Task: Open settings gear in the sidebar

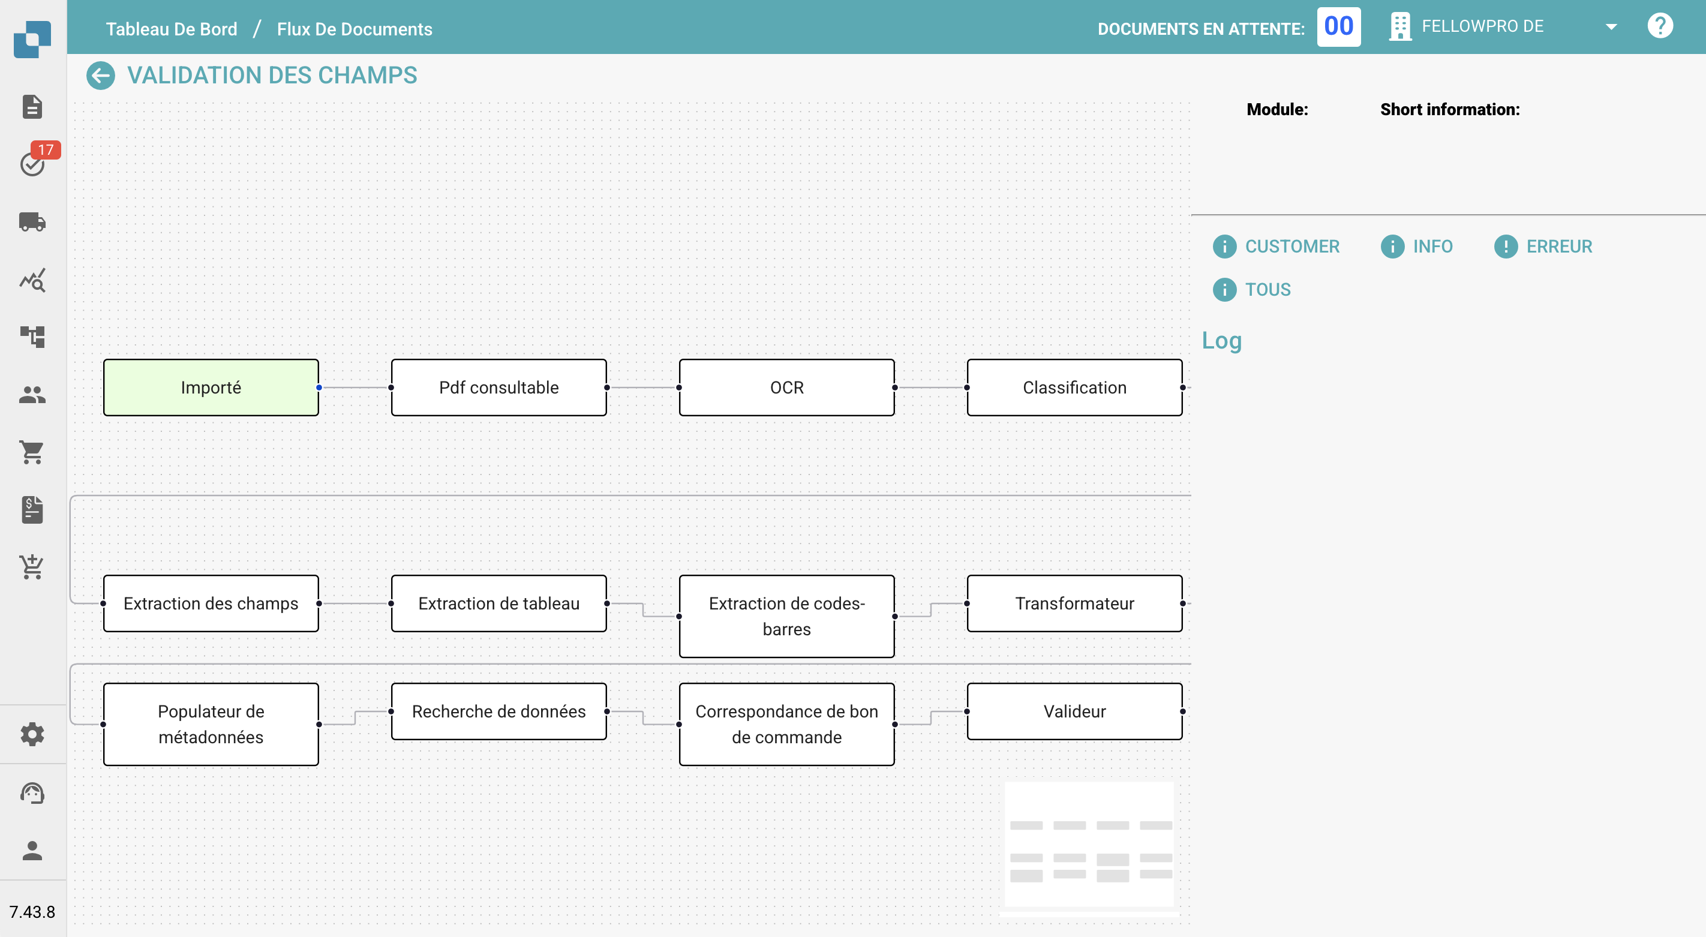Action: tap(32, 734)
